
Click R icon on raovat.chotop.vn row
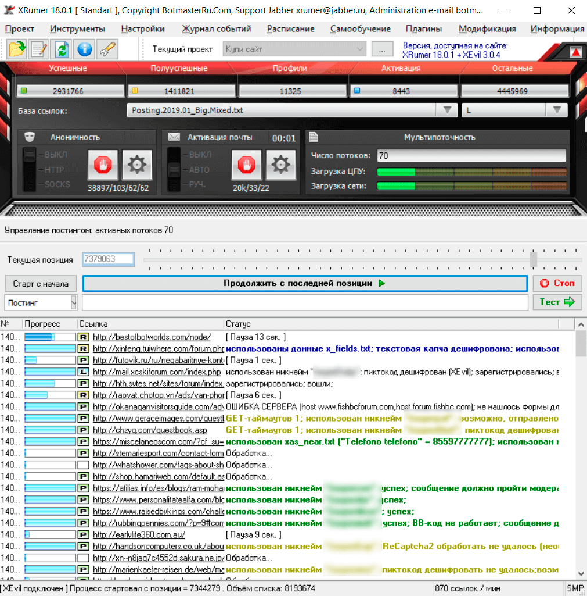[x=83, y=395]
